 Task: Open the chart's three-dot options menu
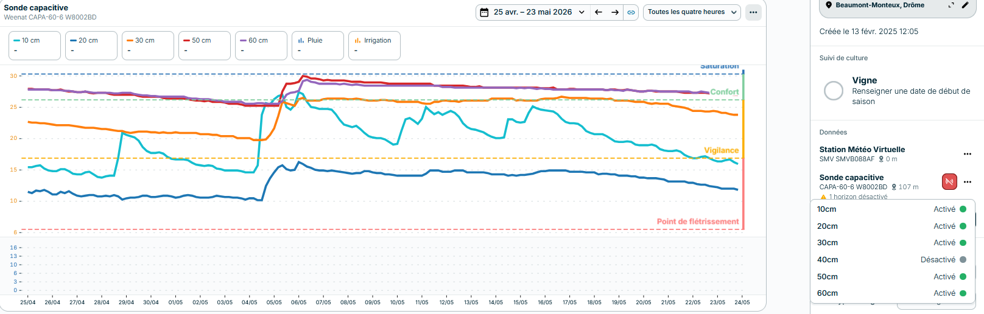pyautogui.click(x=753, y=12)
